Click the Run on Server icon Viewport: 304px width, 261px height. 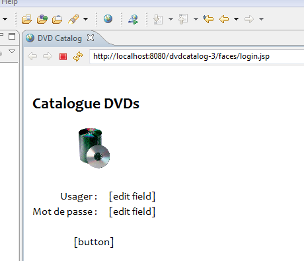133,19
